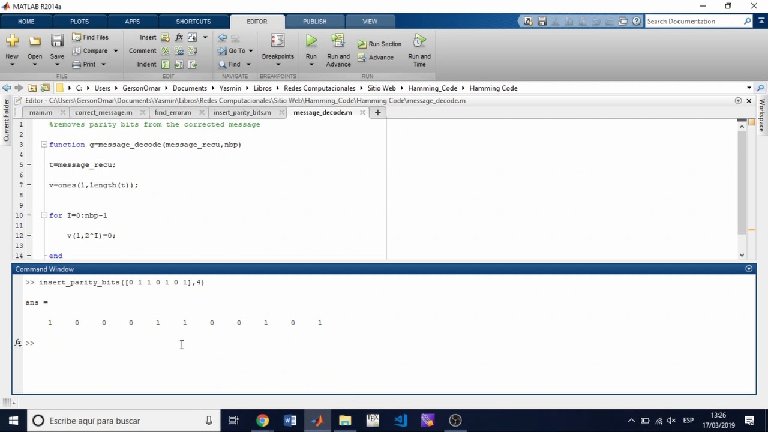
Task: Open the Run dropdown arrow
Action: (311, 65)
